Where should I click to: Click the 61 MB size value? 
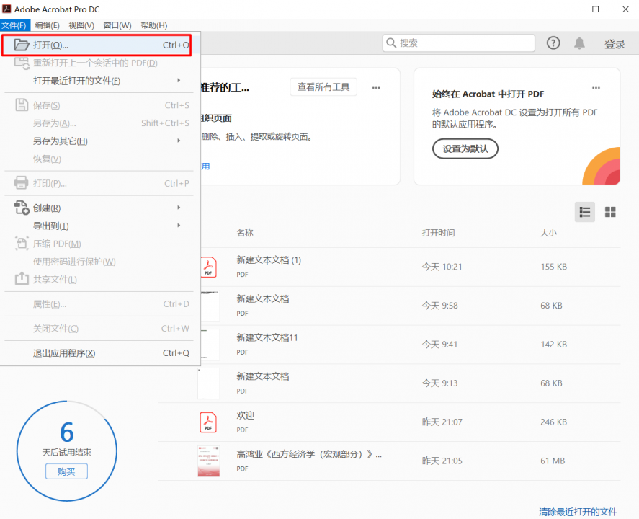coord(553,461)
